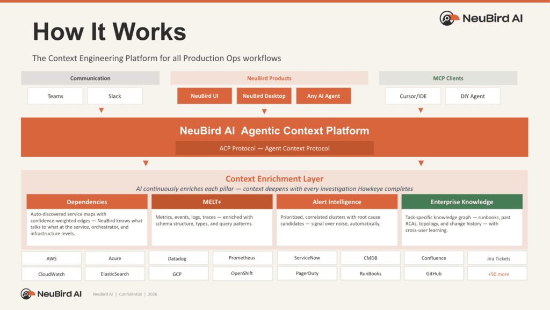Viewport: 550px width, 310px height.
Task: Click the NeuBird Products header bar
Action: 269,78
